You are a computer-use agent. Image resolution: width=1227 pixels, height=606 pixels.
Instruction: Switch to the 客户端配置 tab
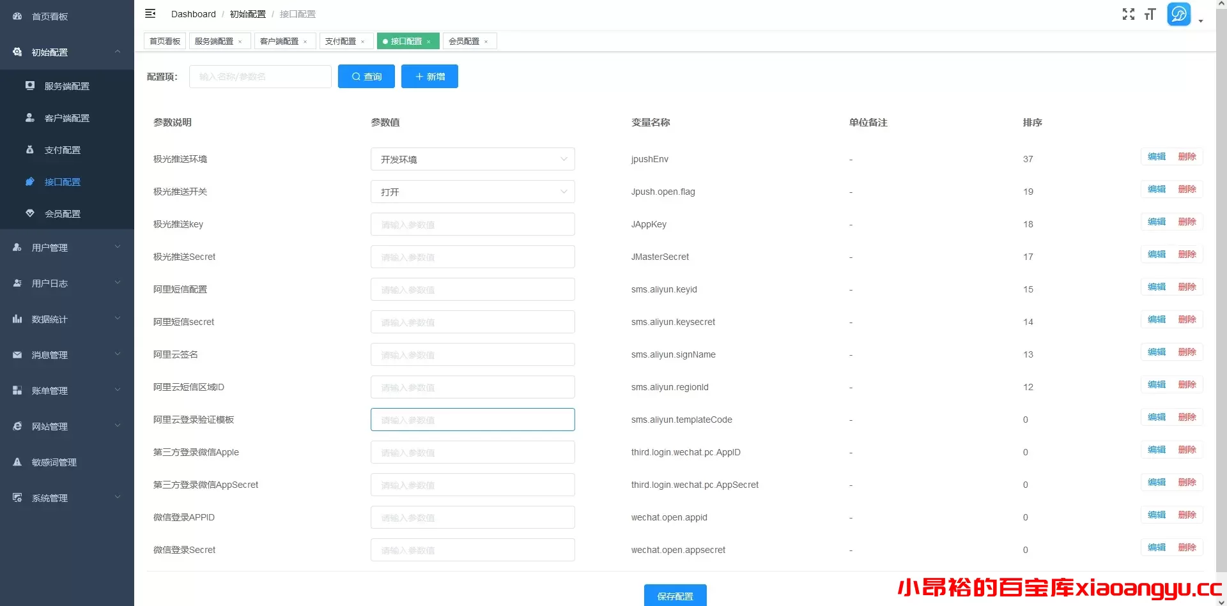(279, 42)
